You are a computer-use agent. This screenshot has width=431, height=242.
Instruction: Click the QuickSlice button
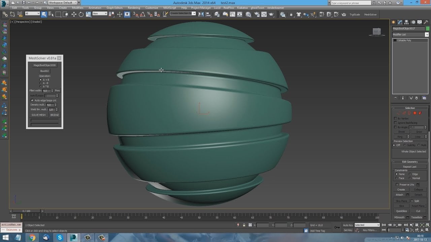pos(401,211)
